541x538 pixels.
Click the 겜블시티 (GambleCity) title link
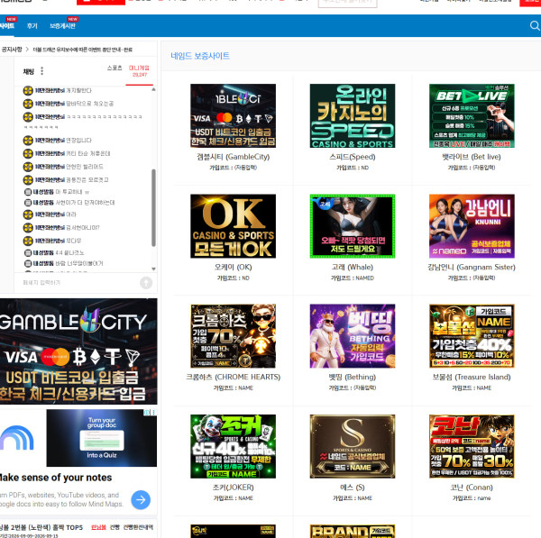pos(233,157)
